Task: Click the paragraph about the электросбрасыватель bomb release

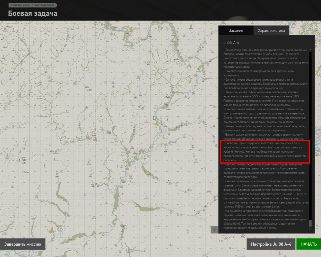Action: click(265, 219)
